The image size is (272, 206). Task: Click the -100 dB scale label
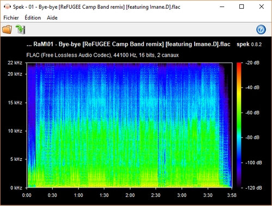tap(254, 163)
